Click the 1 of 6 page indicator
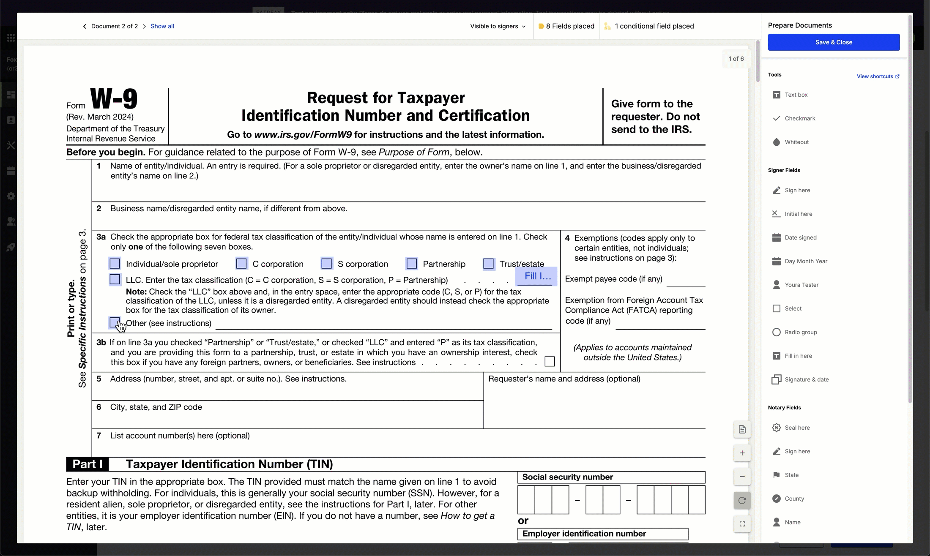Screen dimensions: 930x556 [x=736, y=59]
